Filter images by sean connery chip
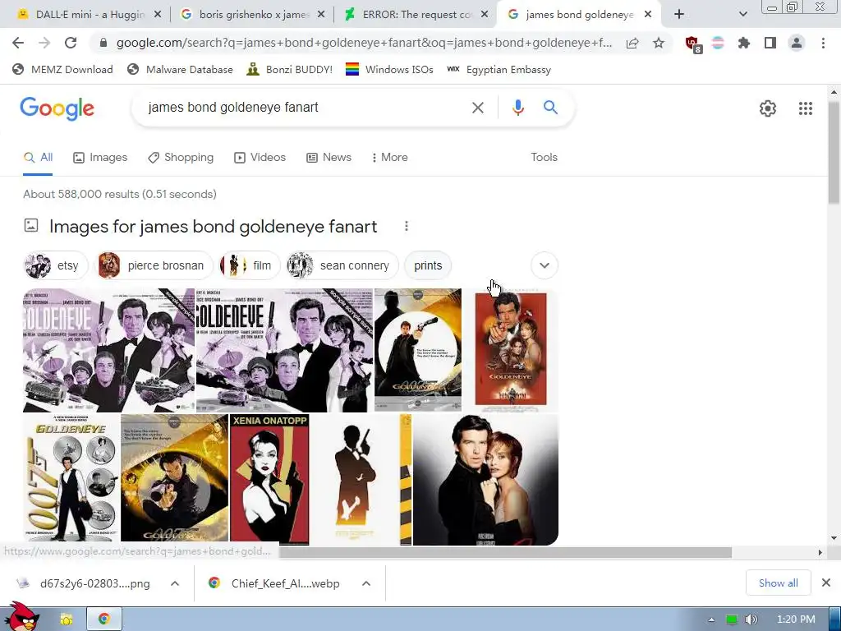841x631 pixels. [x=342, y=265]
